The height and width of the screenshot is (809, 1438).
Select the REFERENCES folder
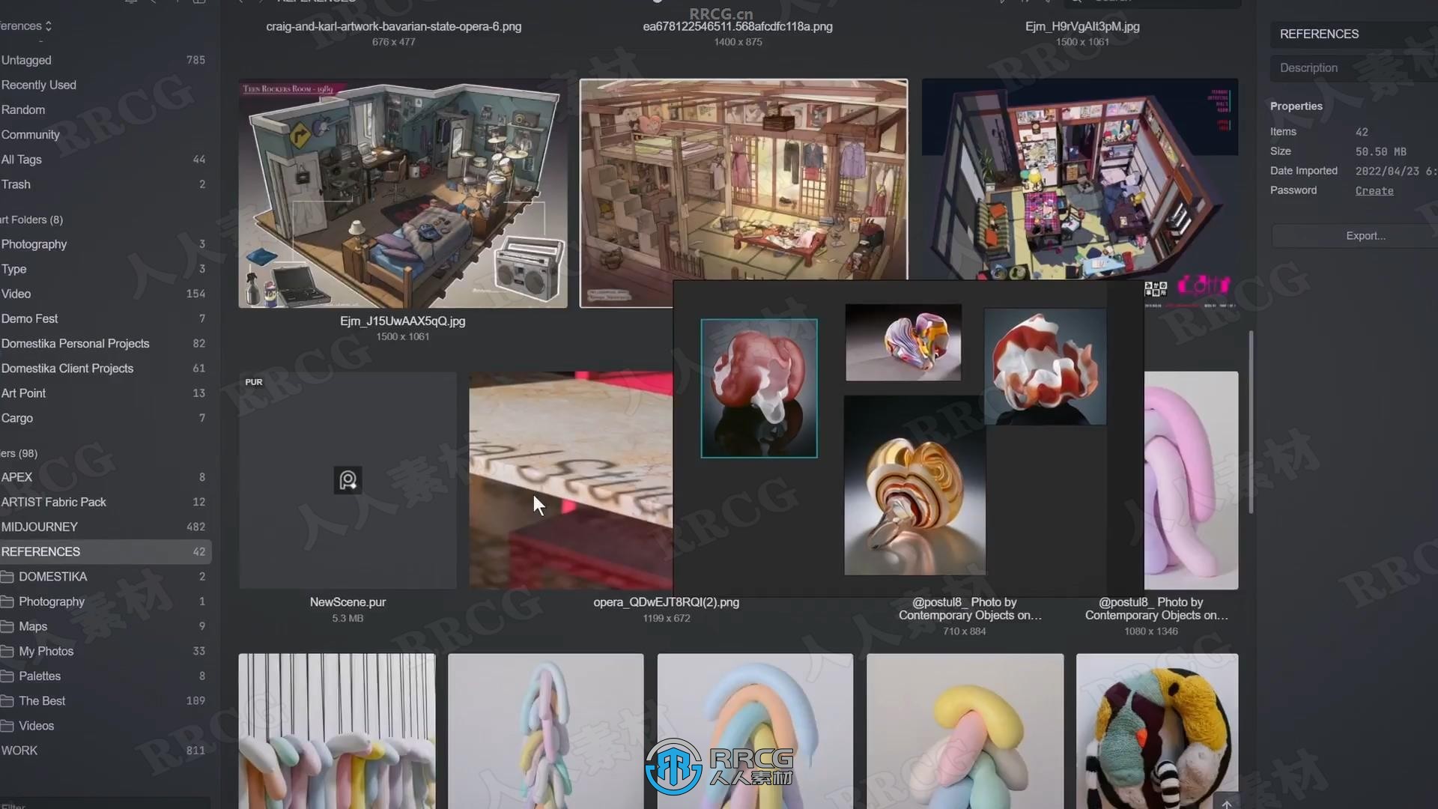105,552
